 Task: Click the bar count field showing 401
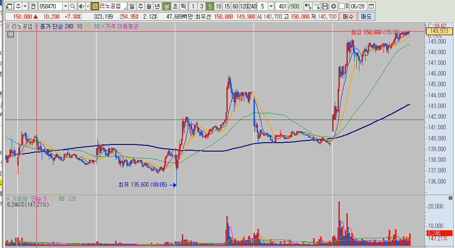[x=281, y=6]
